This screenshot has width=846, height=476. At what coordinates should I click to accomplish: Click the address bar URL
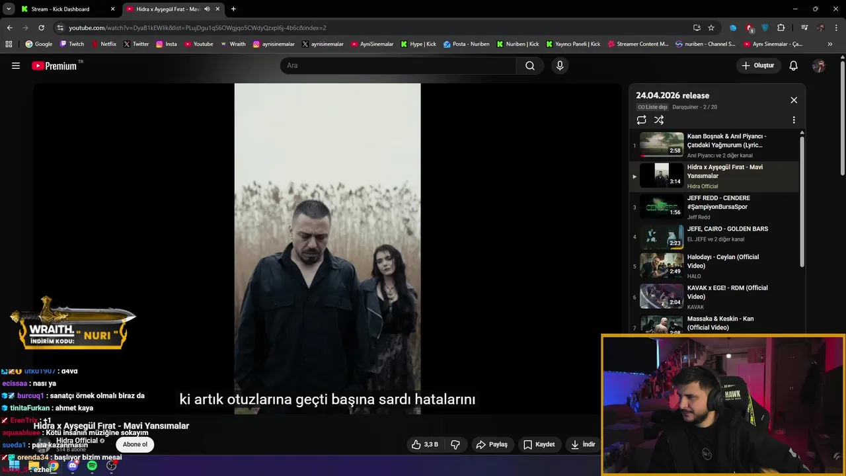198,28
